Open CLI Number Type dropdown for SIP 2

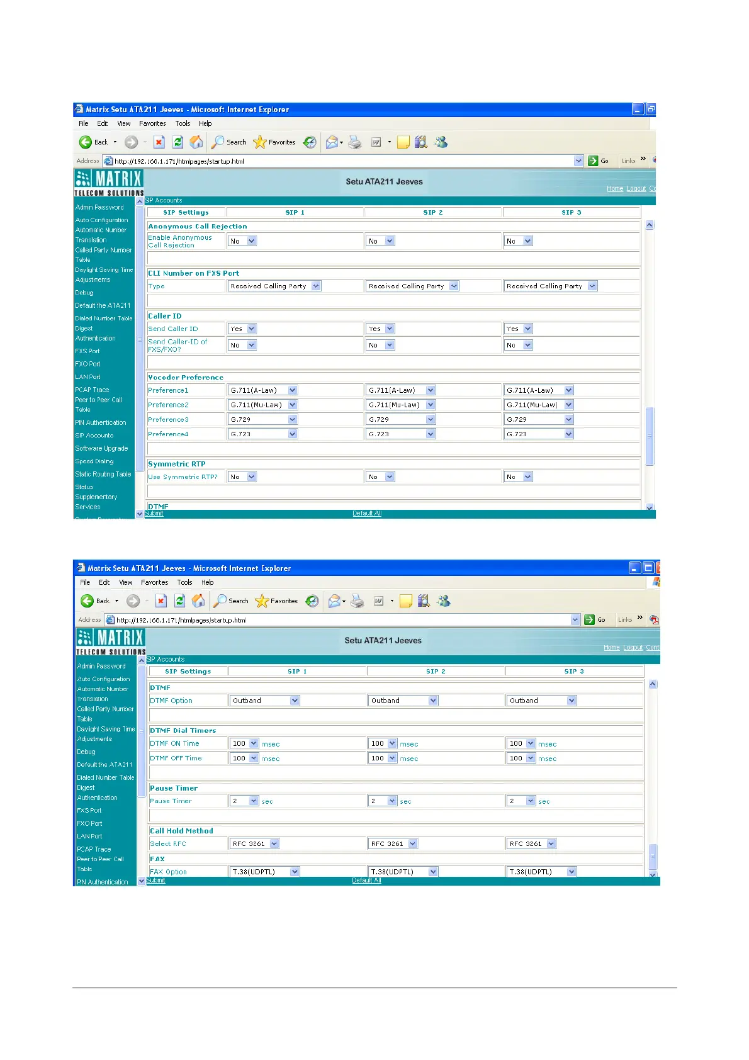412,286
